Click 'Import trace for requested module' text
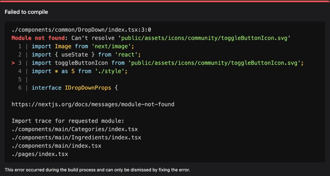The image size is (330, 176). pos(68,121)
